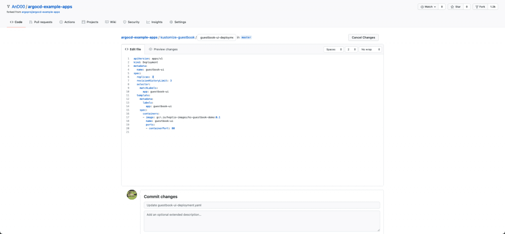
Task: Click the code icon on Edit file tab
Action: 127,50
